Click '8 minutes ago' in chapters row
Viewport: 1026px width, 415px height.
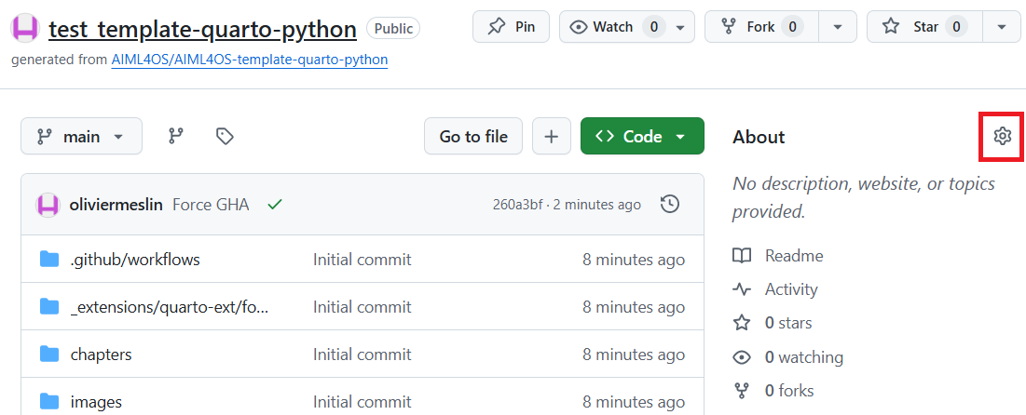point(634,355)
